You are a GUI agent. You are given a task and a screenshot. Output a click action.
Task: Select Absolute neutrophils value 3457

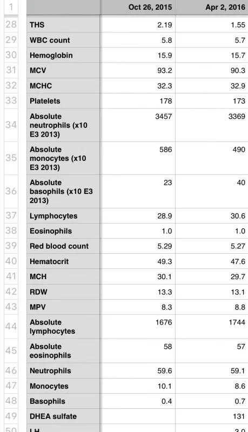[x=138, y=125]
